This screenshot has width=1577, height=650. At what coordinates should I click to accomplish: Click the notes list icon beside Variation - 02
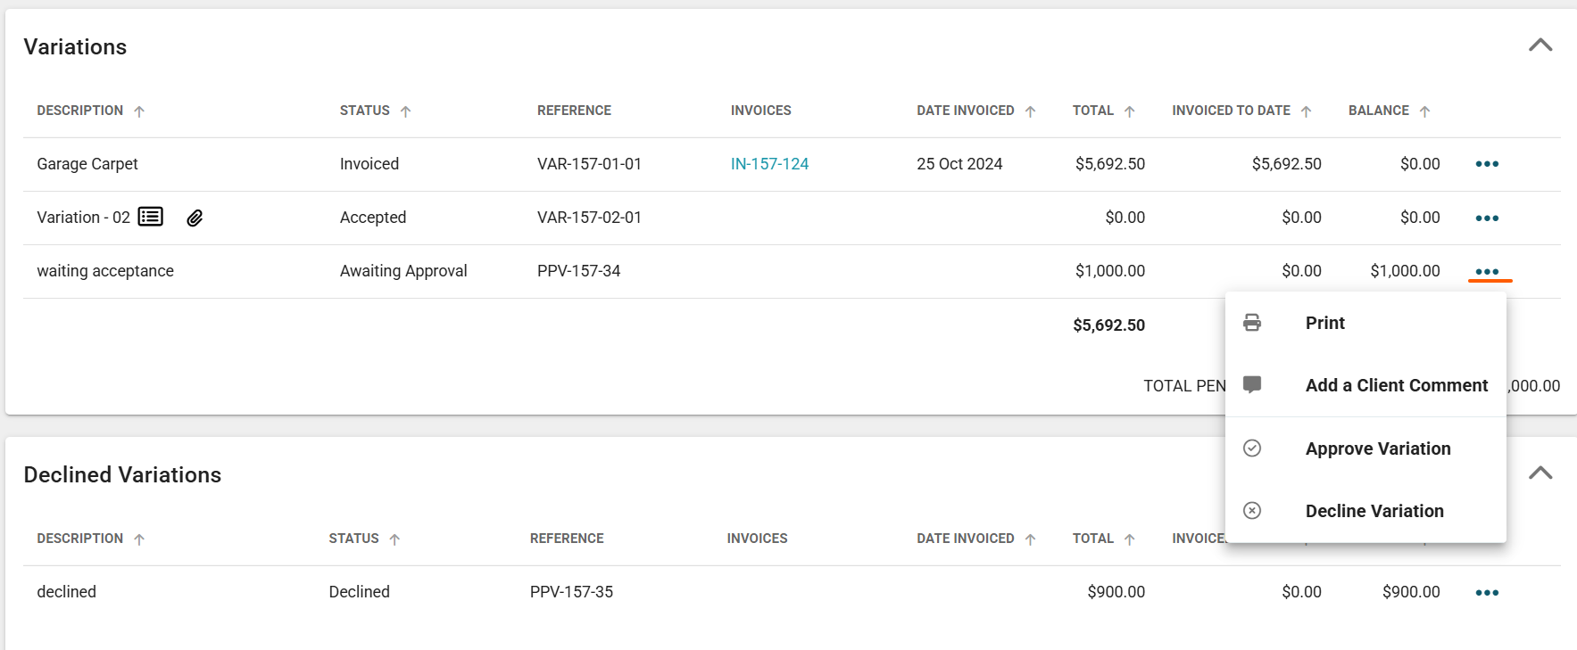coord(150,217)
